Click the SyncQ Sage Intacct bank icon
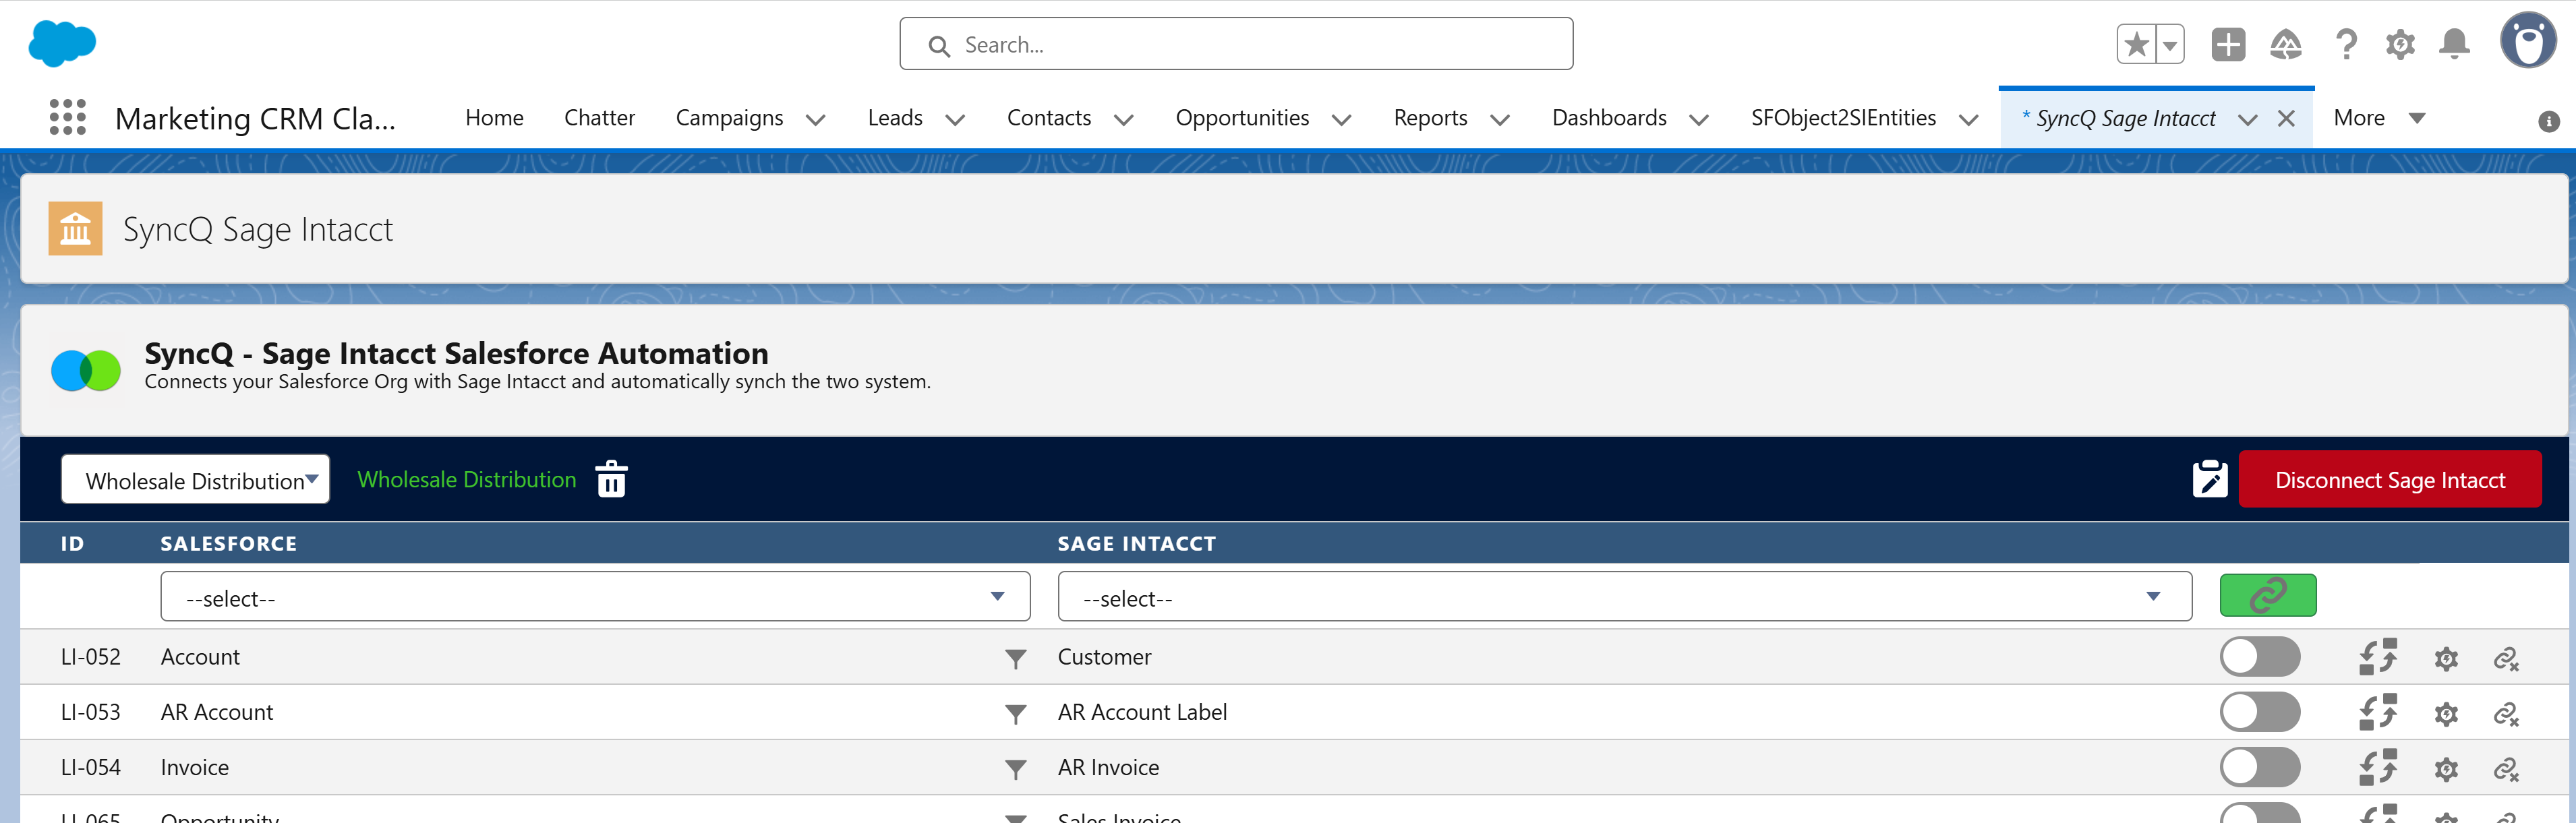The height and width of the screenshot is (823, 2576). (75, 229)
